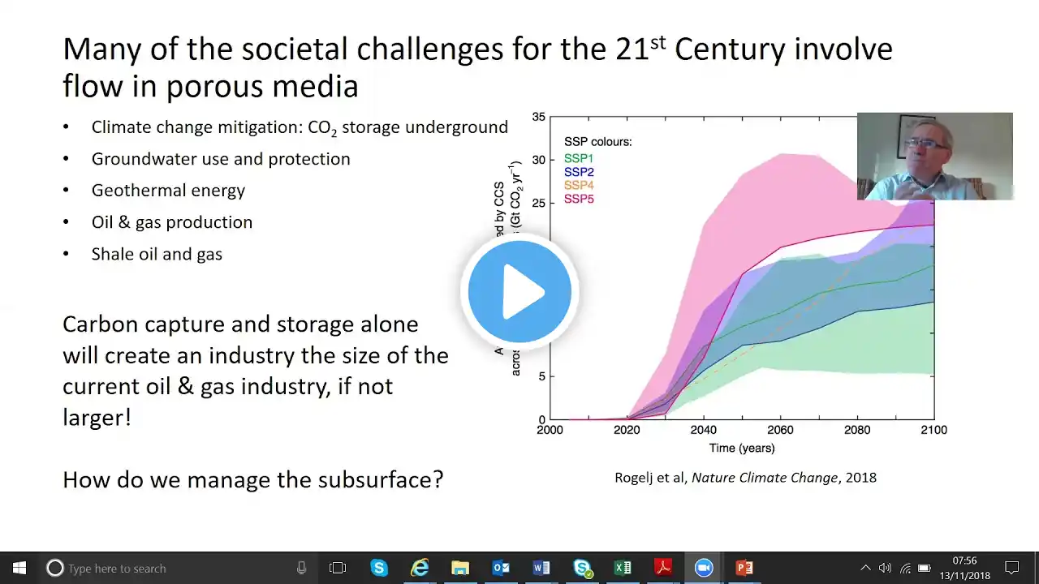Click the 2060 tick label on the chart

[x=780, y=430]
